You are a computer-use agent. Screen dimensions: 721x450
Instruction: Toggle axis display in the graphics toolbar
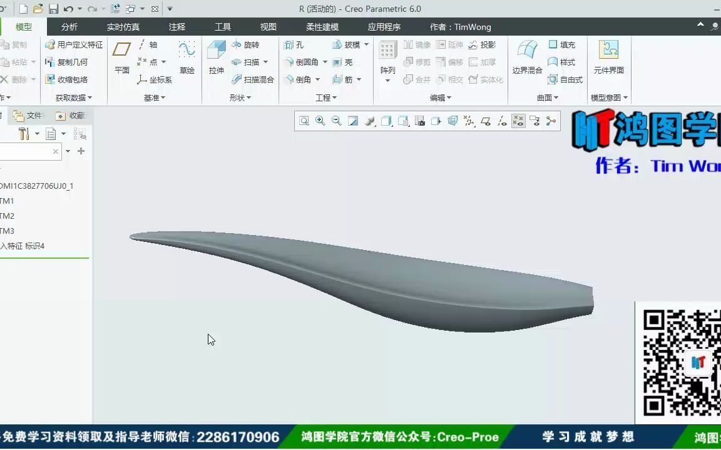pyautogui.click(x=501, y=121)
